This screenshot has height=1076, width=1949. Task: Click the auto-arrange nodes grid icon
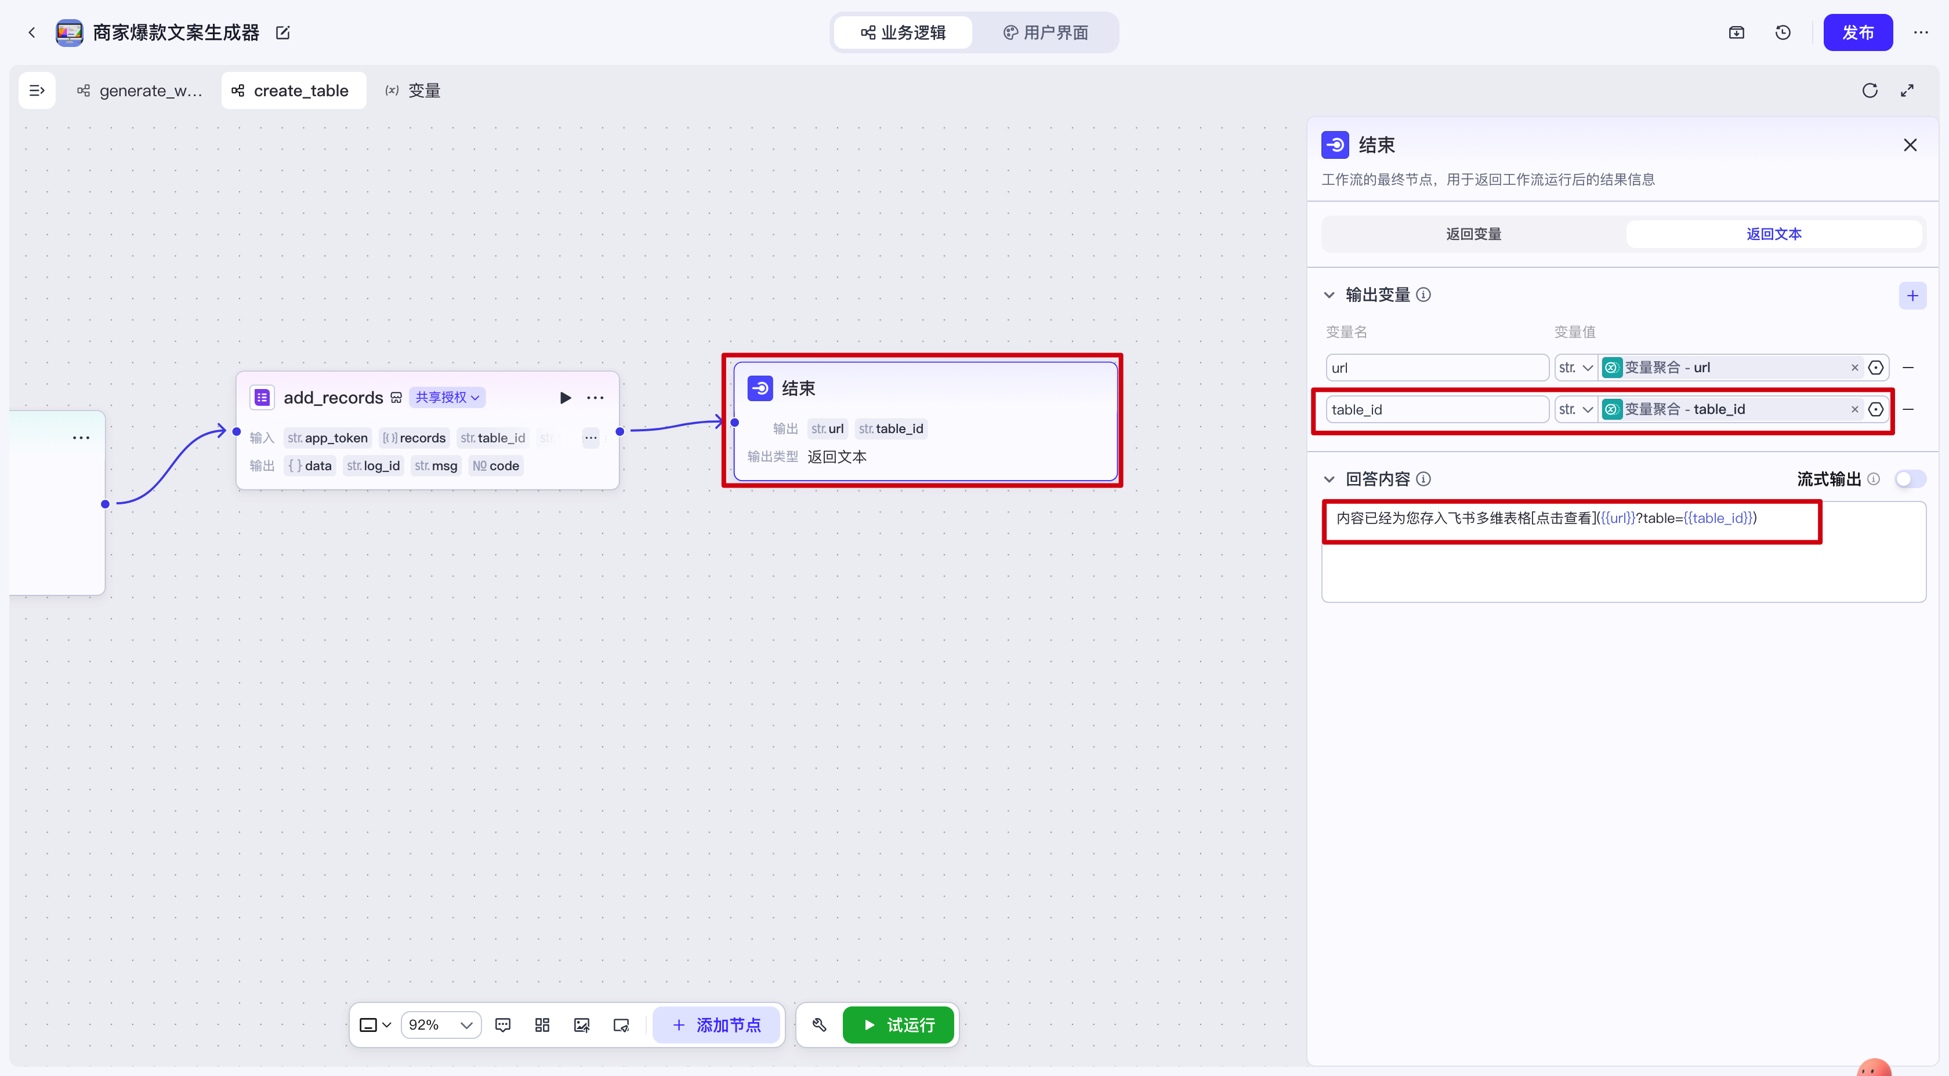(542, 1024)
